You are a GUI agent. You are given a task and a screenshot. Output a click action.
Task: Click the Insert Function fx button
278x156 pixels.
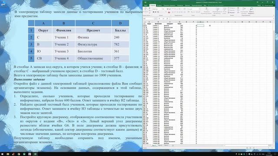coord(167,19)
